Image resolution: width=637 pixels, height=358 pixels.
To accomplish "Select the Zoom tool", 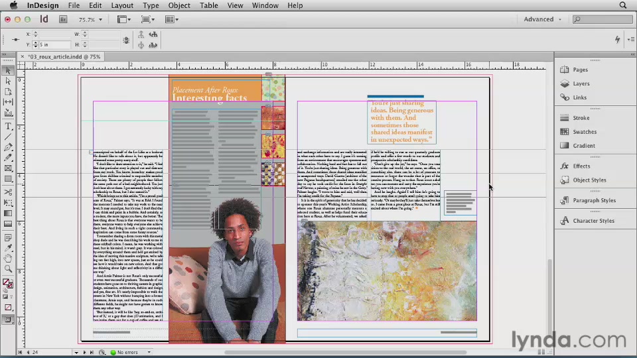I will 8,268.
